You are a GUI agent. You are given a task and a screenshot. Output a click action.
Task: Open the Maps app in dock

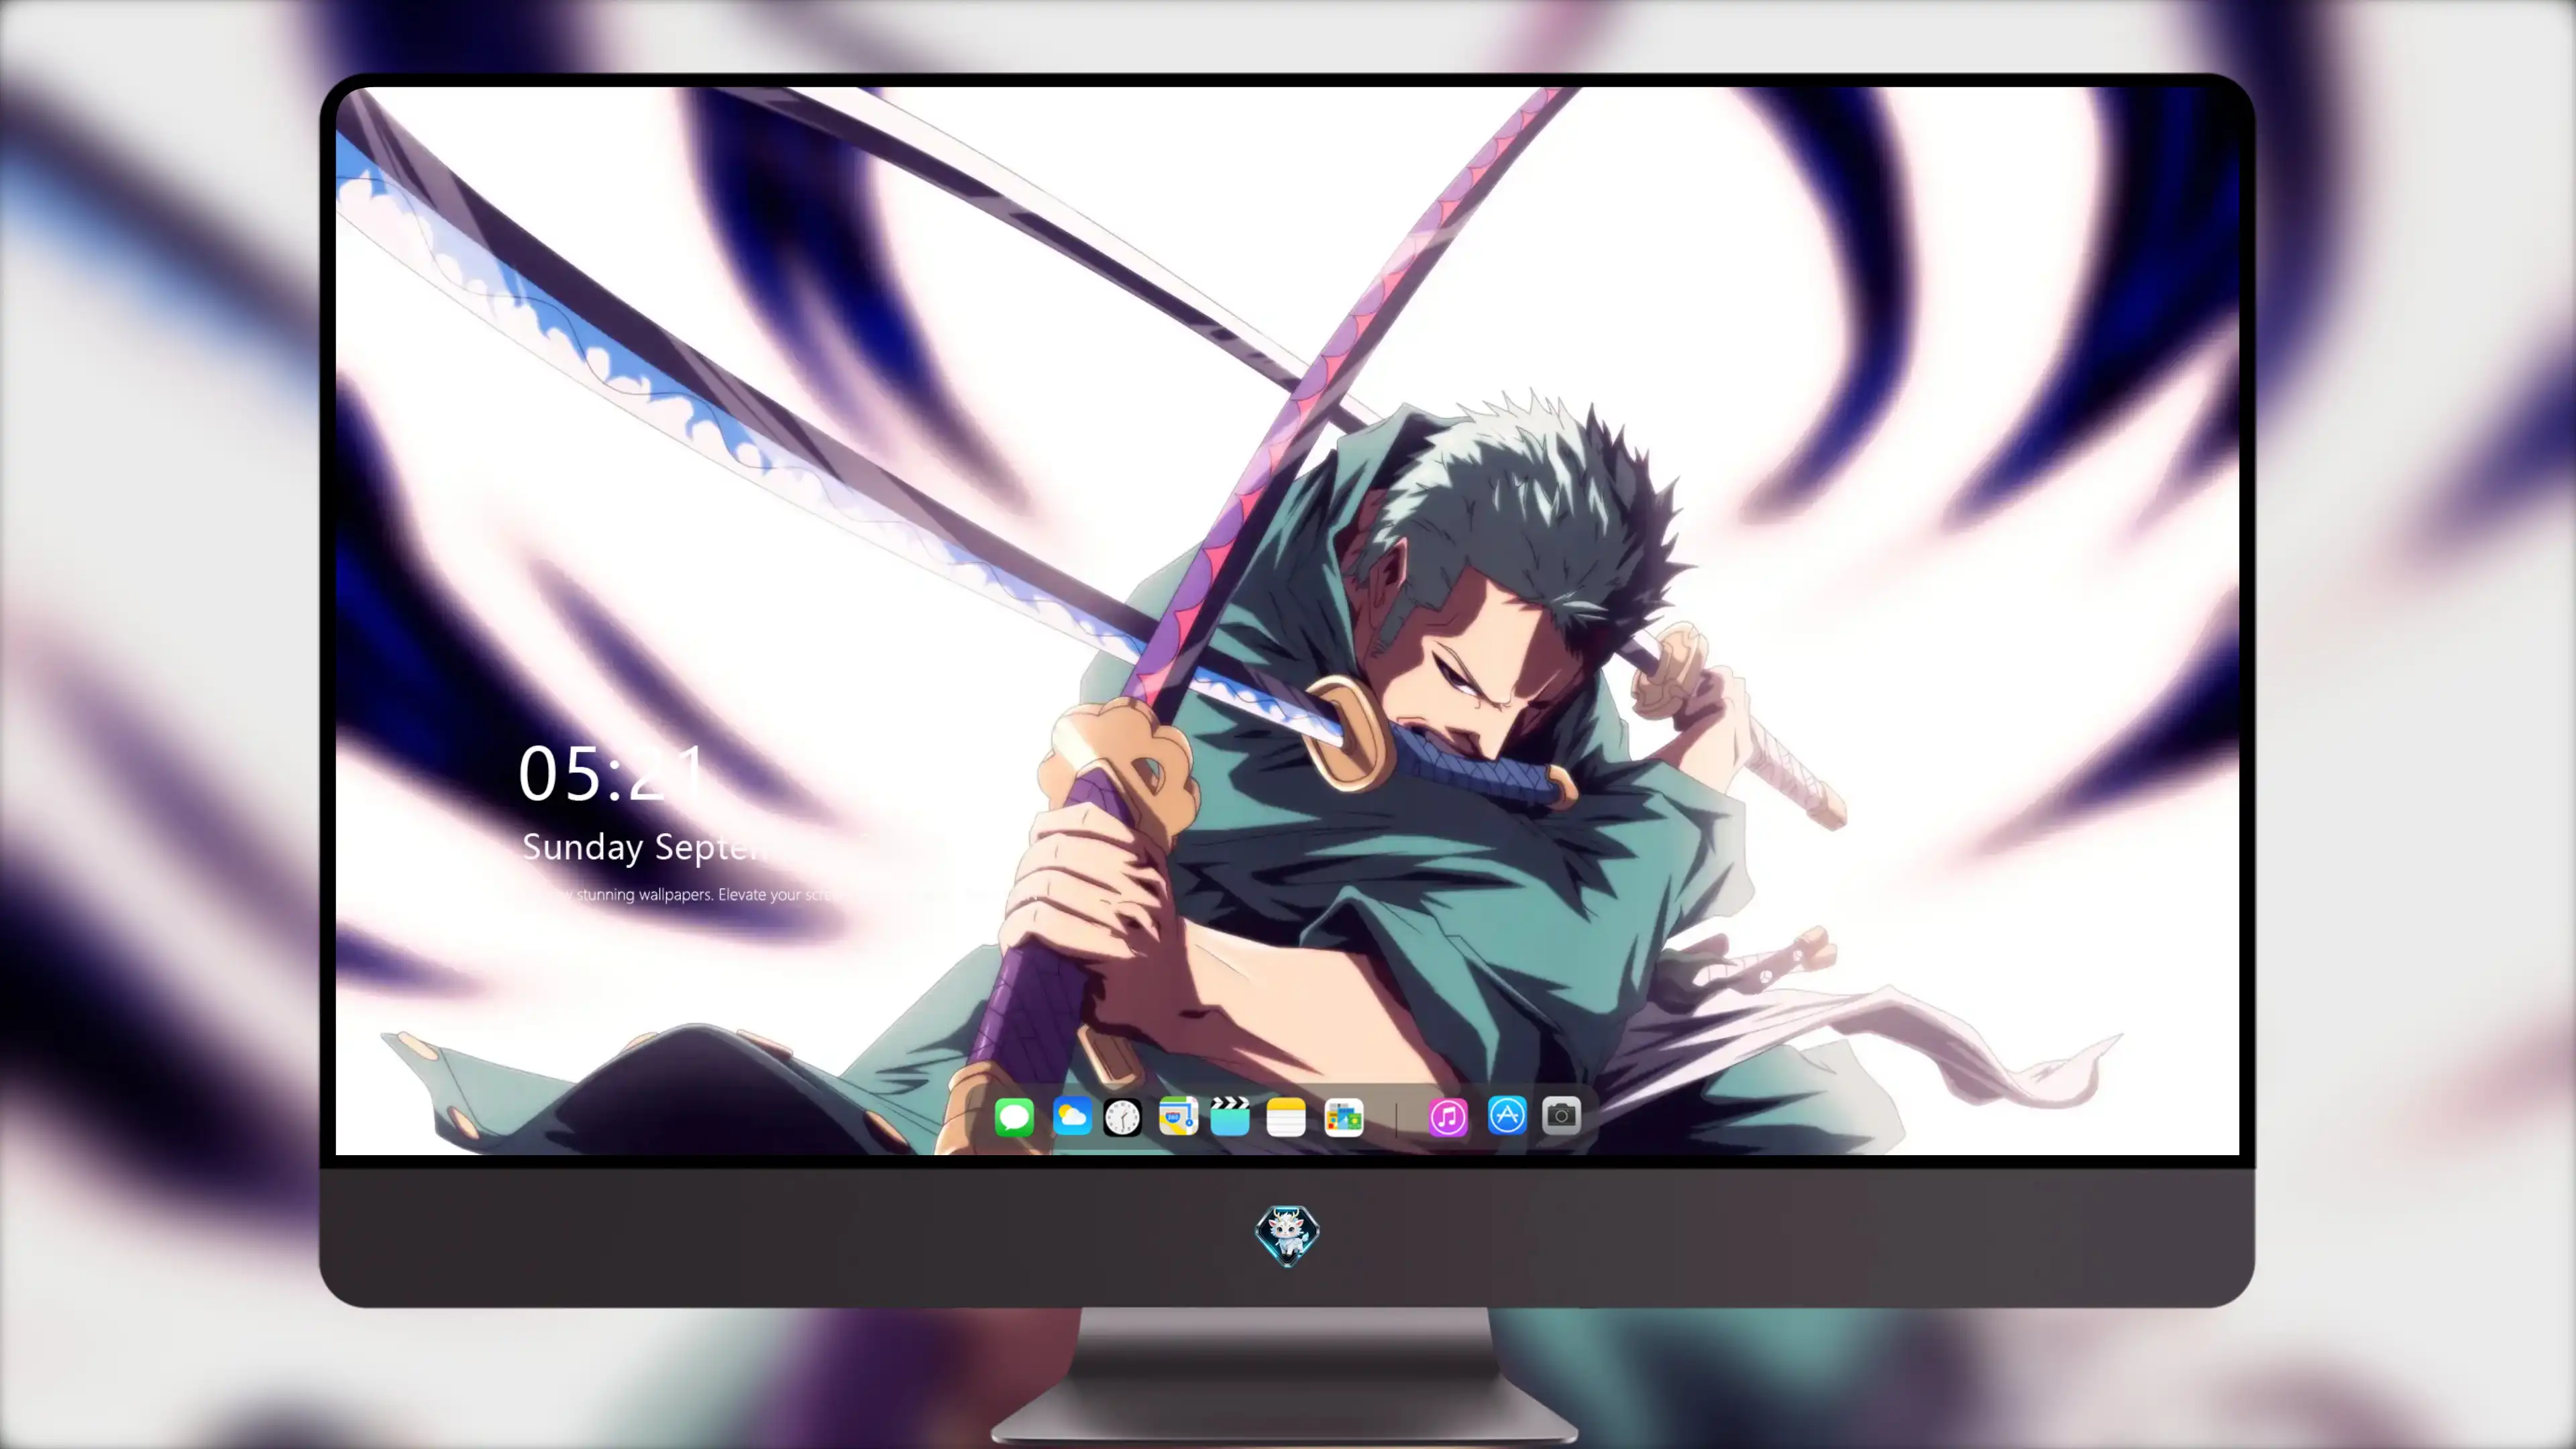pyautogui.click(x=1178, y=1116)
